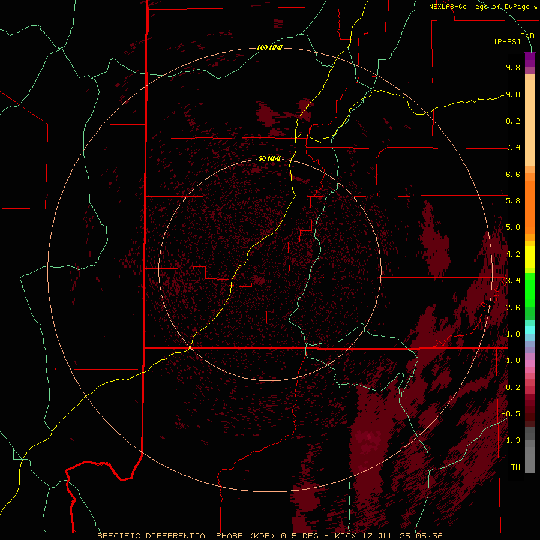Screen dimensions: 540x540
Task: Select the 3.4 legend value
Action: click(513, 280)
